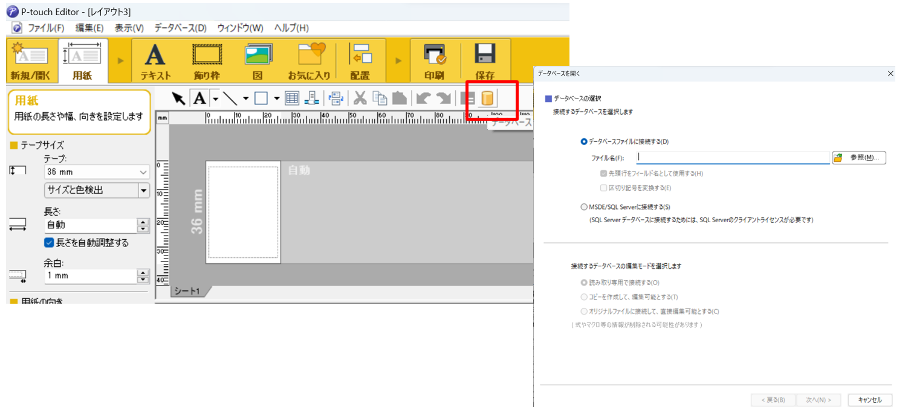Screen dimensions: 908x413
Task: Open the ヘルプ(H) menu
Action: point(291,28)
